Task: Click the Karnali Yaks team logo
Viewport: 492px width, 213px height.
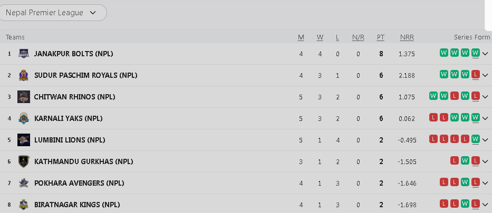Action: pos(23,118)
